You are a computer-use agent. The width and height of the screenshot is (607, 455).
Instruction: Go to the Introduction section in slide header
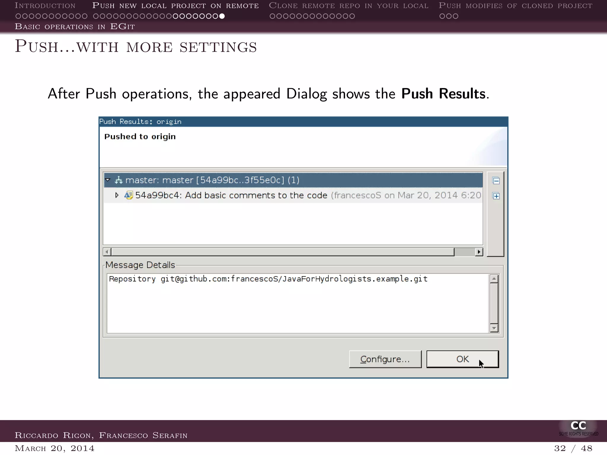(45, 6)
